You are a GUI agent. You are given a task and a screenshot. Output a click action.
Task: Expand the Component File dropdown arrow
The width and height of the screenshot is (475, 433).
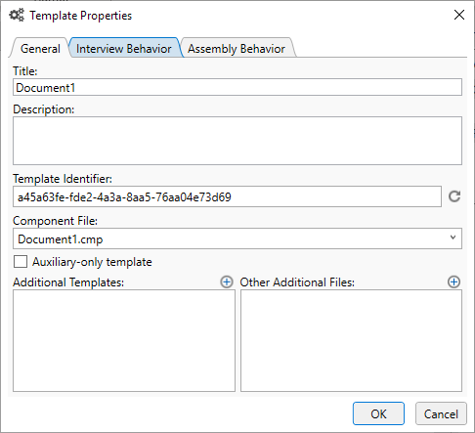tap(453, 238)
